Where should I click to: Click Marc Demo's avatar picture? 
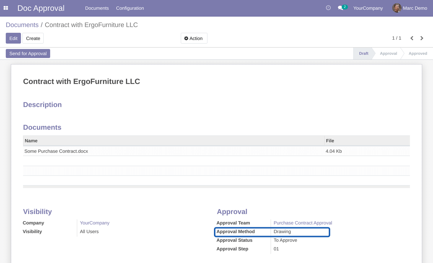point(397,8)
